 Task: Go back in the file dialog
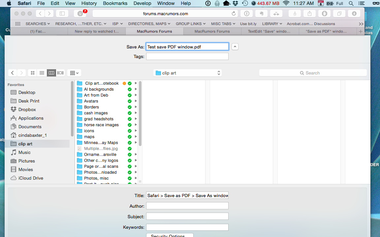pos(13,73)
